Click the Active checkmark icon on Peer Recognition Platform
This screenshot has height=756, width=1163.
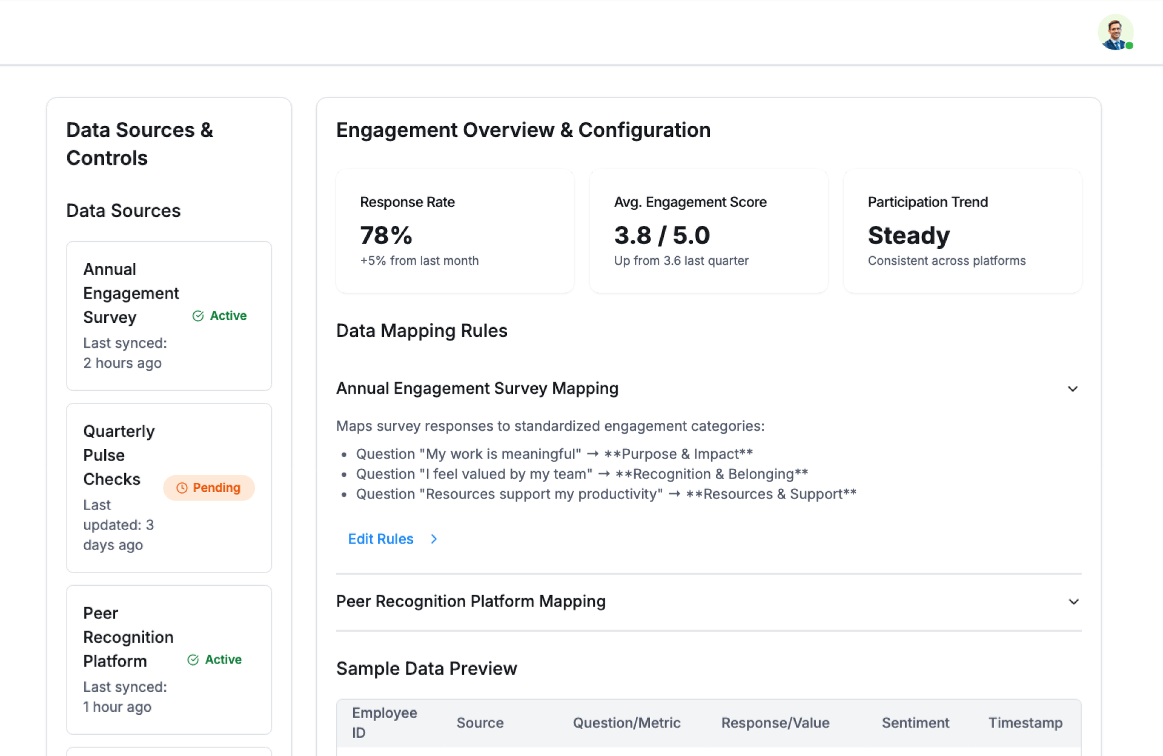pos(193,660)
